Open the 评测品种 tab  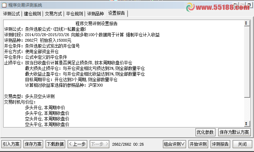(x=96, y=14)
